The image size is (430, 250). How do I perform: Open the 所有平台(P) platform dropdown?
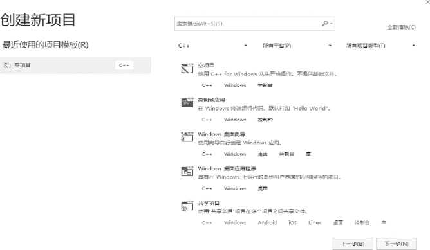coord(297,46)
